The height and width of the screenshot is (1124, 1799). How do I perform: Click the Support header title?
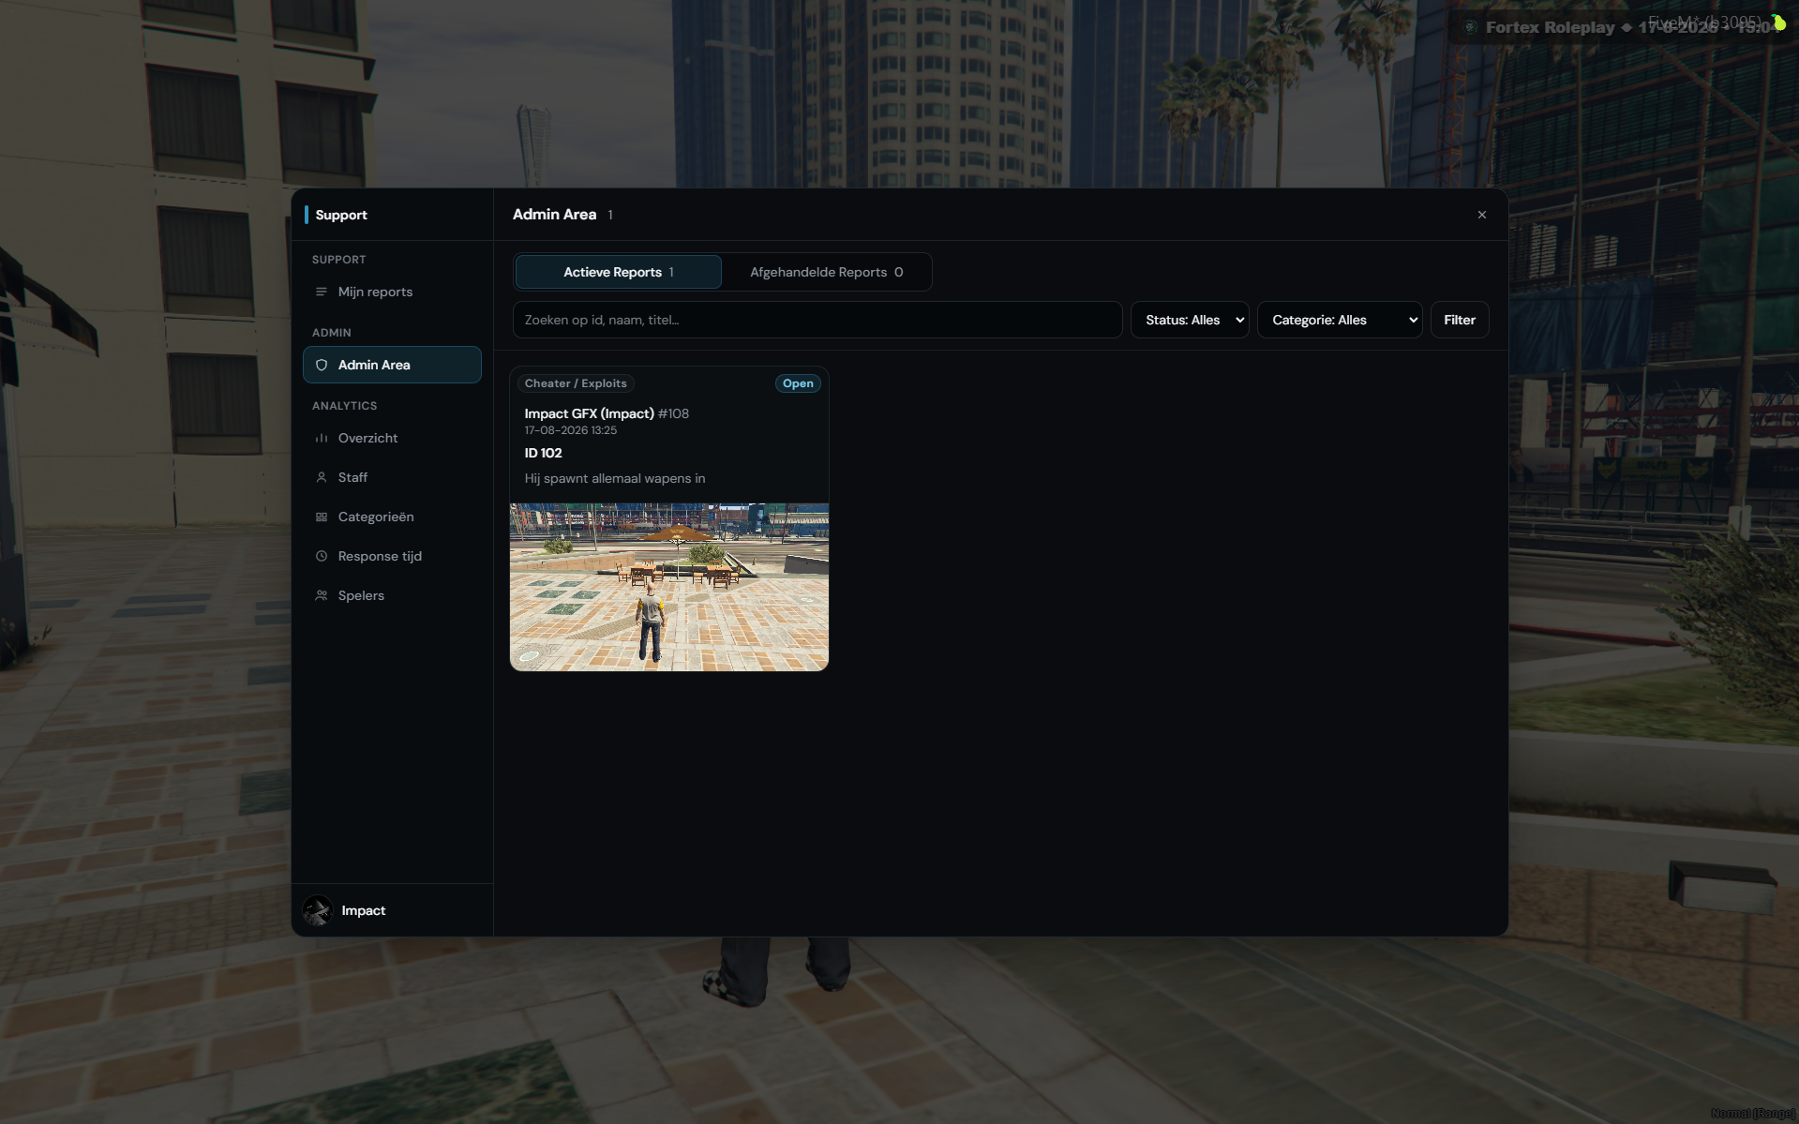[x=341, y=215]
